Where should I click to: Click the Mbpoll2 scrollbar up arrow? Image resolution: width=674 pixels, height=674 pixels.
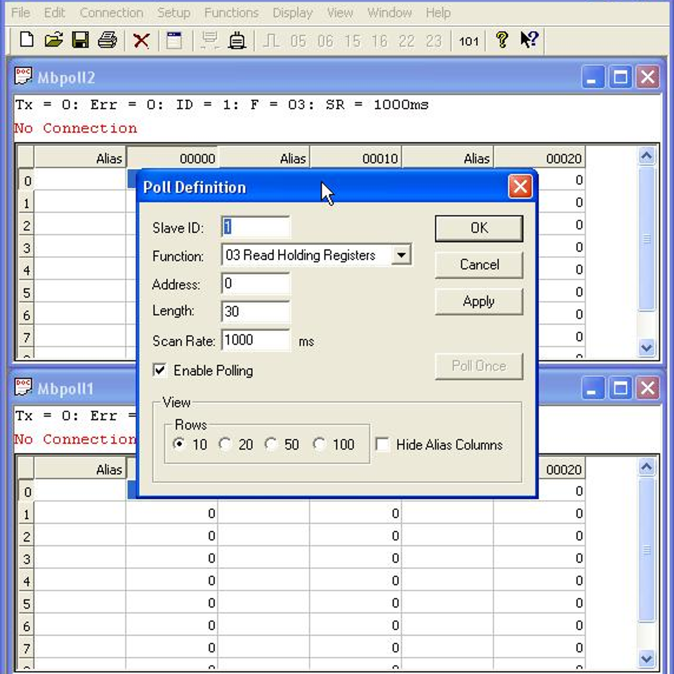pyautogui.click(x=646, y=156)
